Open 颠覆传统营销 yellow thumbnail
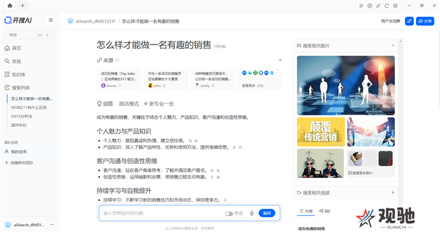This screenshot has width=440, height=232. point(321,132)
